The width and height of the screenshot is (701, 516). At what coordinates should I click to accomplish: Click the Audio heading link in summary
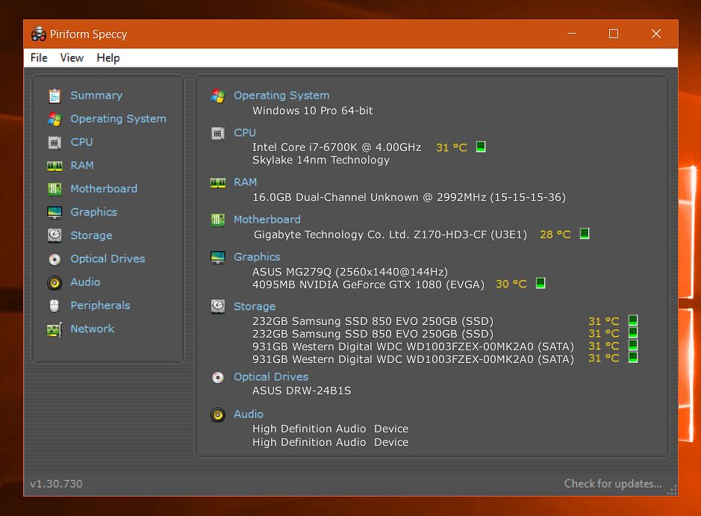pos(249,414)
